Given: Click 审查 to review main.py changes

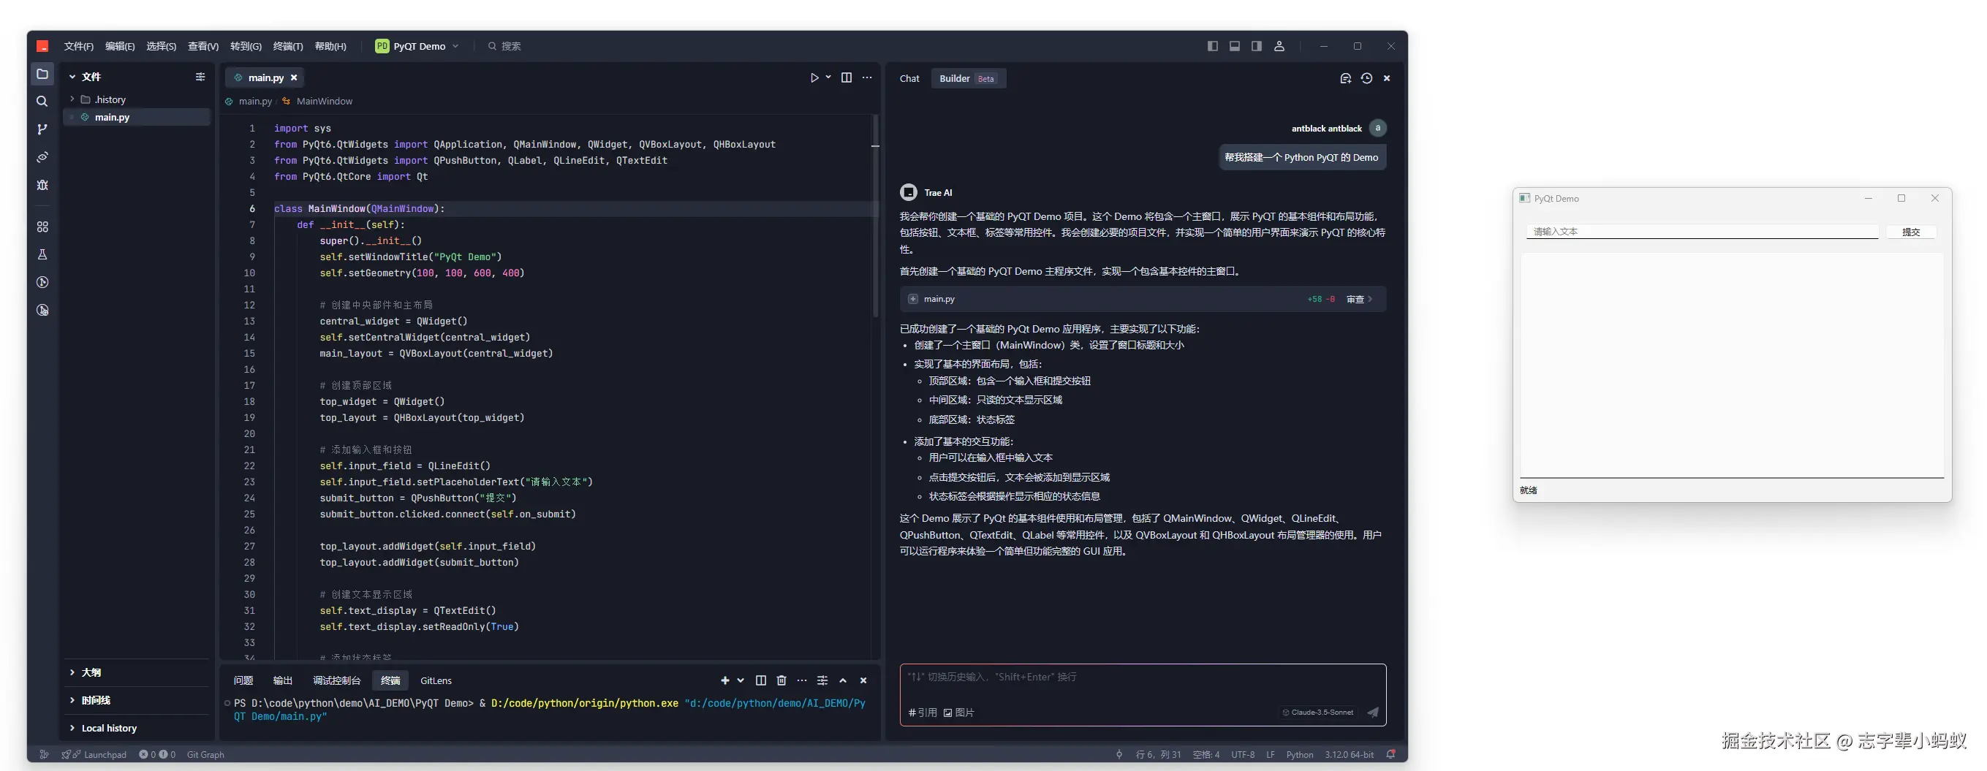Looking at the screenshot, I should (x=1359, y=299).
